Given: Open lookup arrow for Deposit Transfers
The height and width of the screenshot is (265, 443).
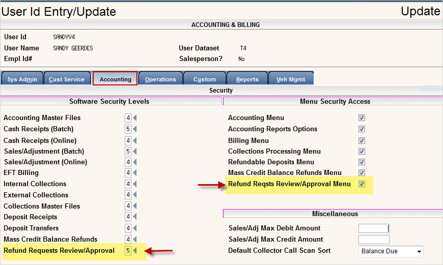Looking at the screenshot, I should 135,228.
